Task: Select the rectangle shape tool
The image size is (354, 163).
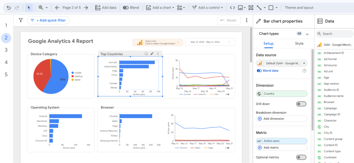Action: (x=271, y=8)
